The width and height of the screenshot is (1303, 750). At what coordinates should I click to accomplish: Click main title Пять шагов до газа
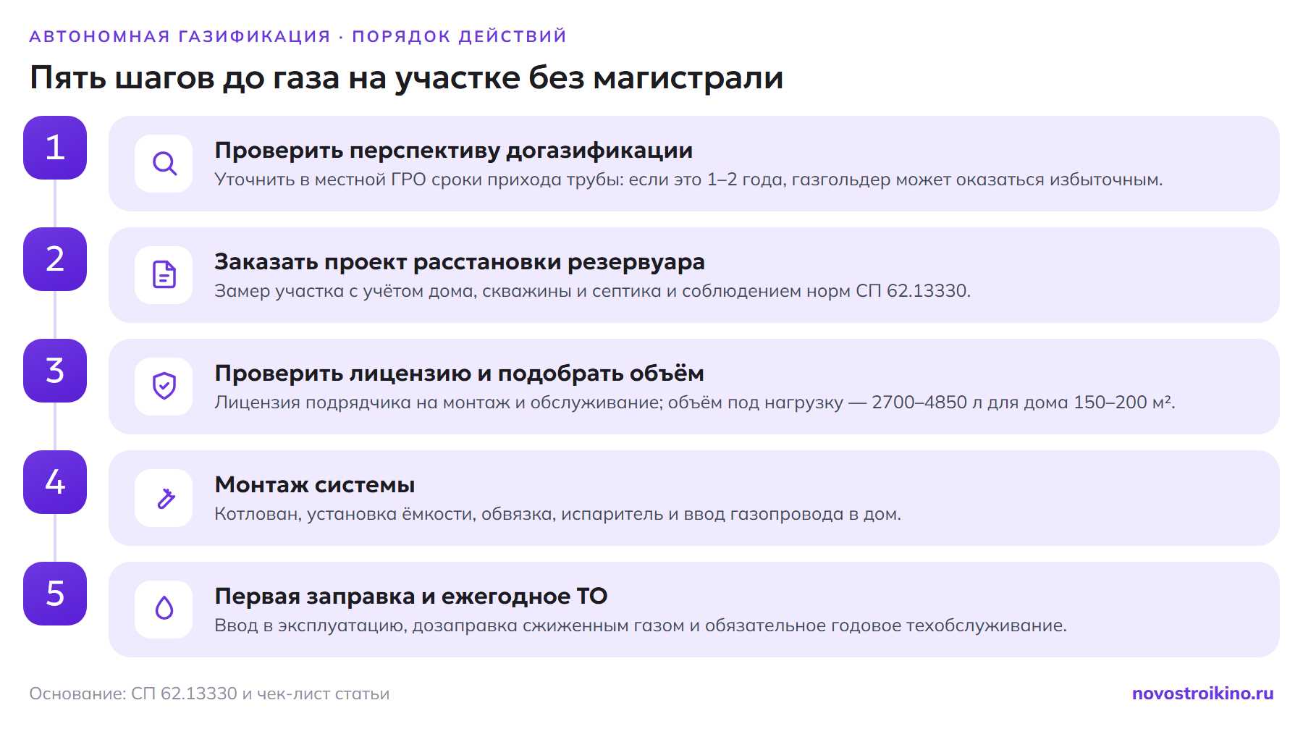[x=407, y=78]
